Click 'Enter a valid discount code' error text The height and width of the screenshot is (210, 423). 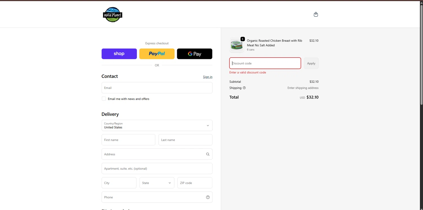point(248,73)
